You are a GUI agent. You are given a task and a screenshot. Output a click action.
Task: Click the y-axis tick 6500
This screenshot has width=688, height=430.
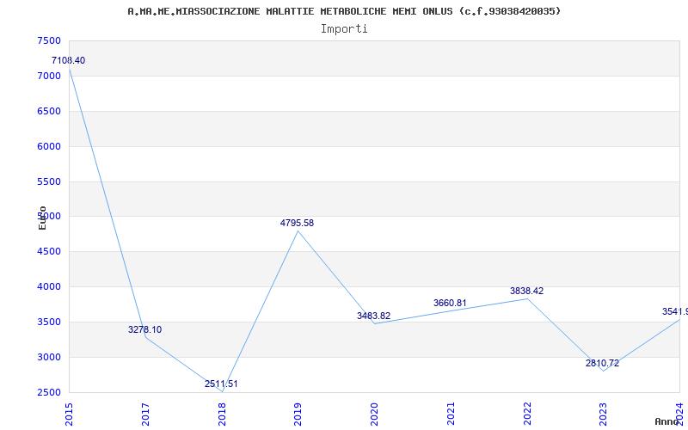49,111
